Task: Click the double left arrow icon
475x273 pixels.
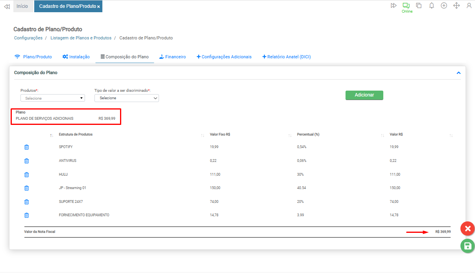Action: [x=7, y=6]
